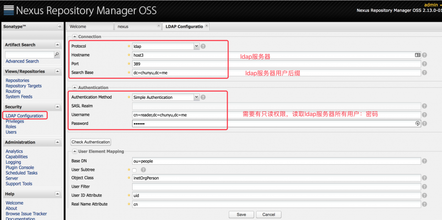The image size is (442, 220).
Task: Click password key icon in Password field
Action: click(x=418, y=124)
